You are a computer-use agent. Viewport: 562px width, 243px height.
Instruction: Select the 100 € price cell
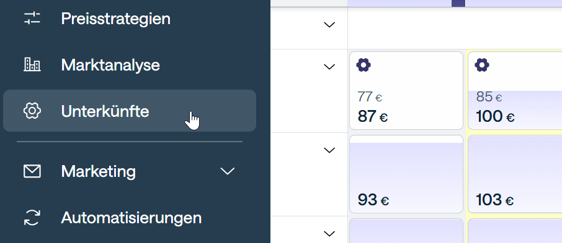click(515, 91)
